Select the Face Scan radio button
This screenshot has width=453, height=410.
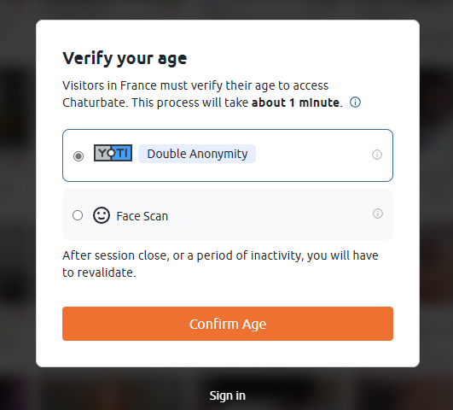coord(78,215)
